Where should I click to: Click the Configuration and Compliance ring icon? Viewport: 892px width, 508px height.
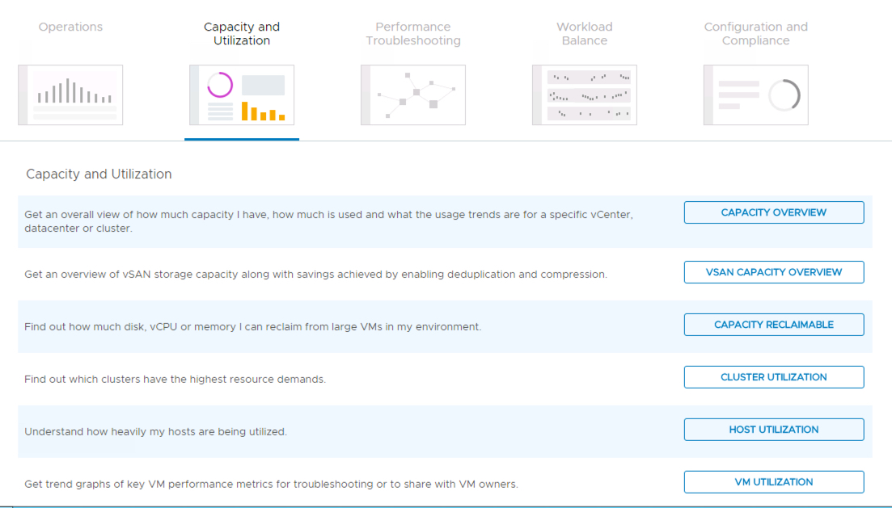[756, 95]
